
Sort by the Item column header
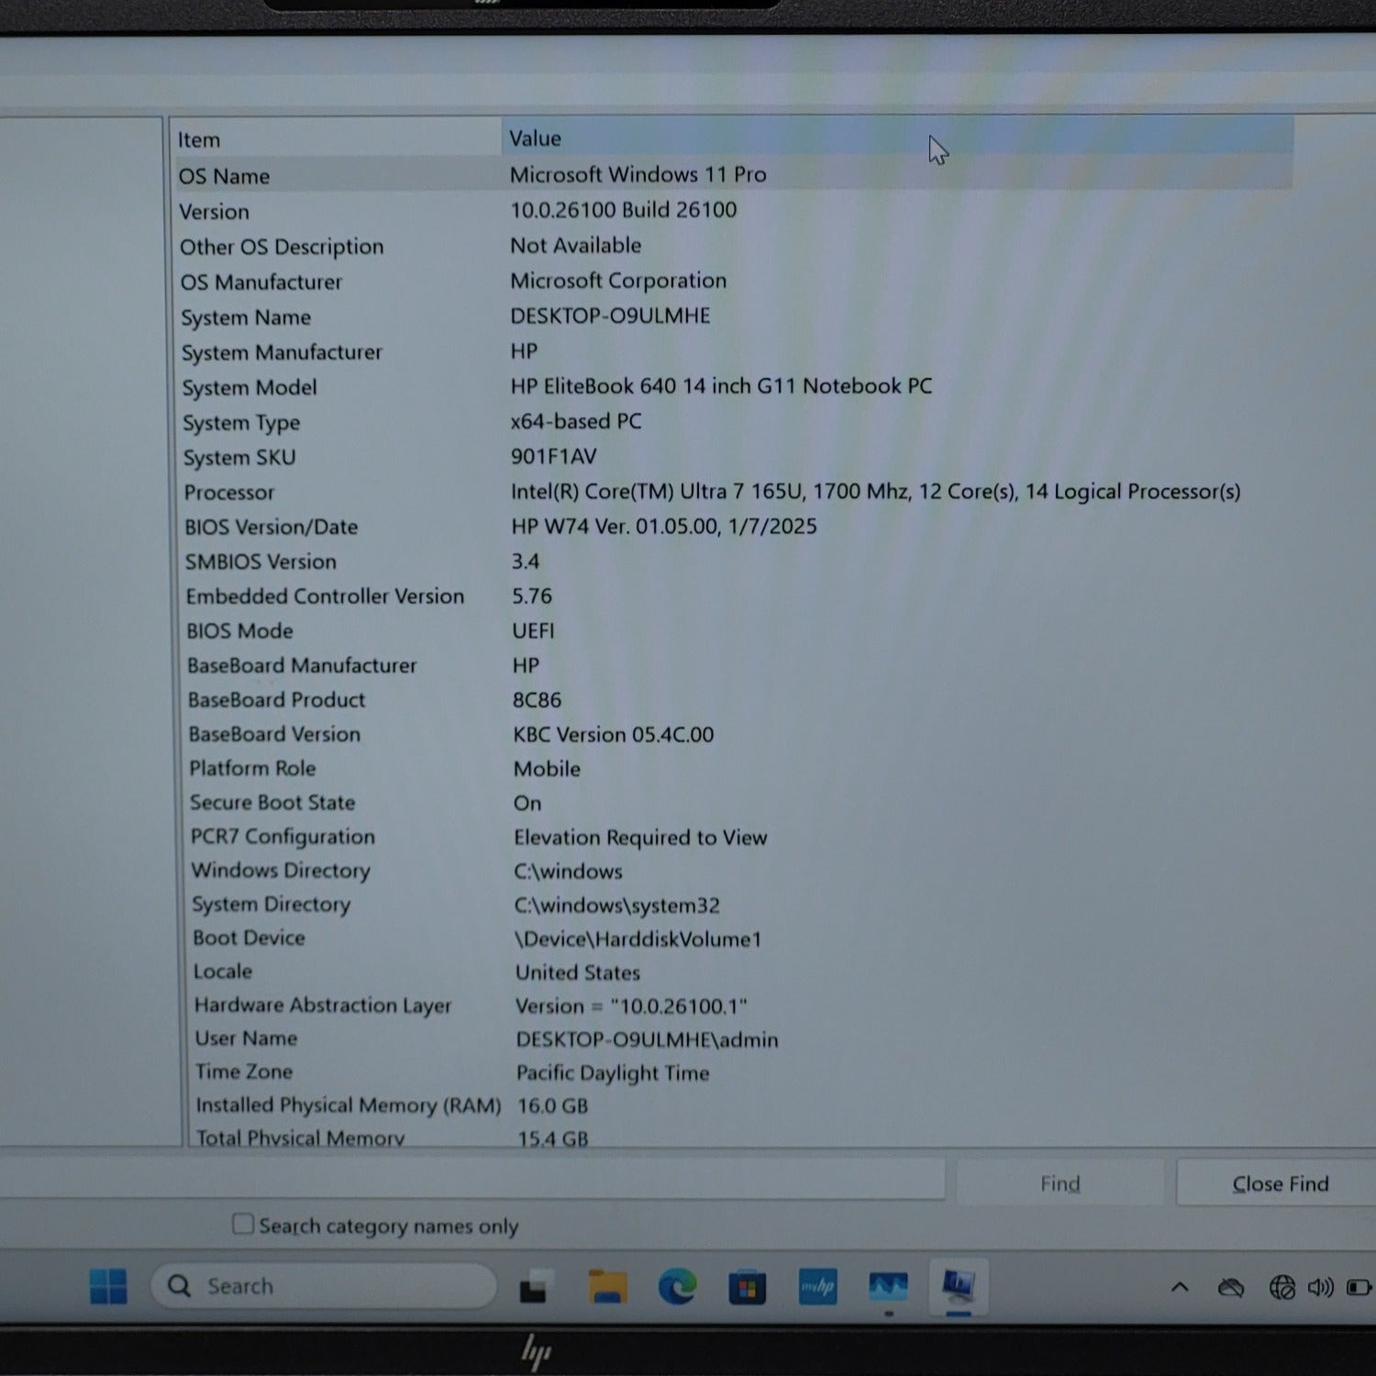(336, 139)
